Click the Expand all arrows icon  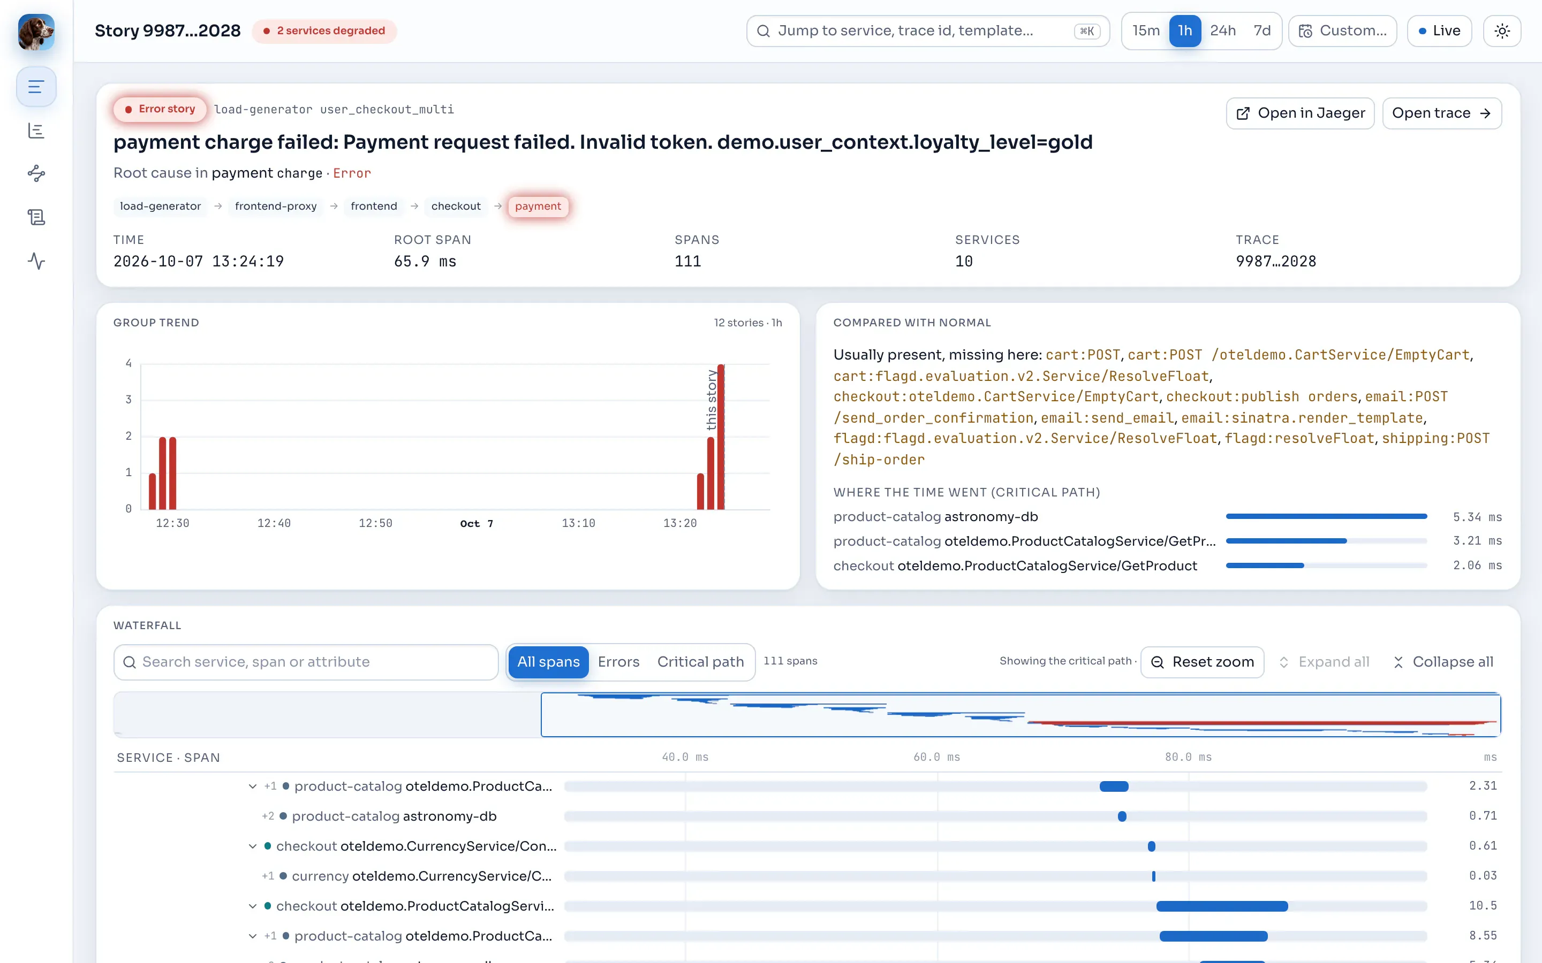[x=1284, y=662]
